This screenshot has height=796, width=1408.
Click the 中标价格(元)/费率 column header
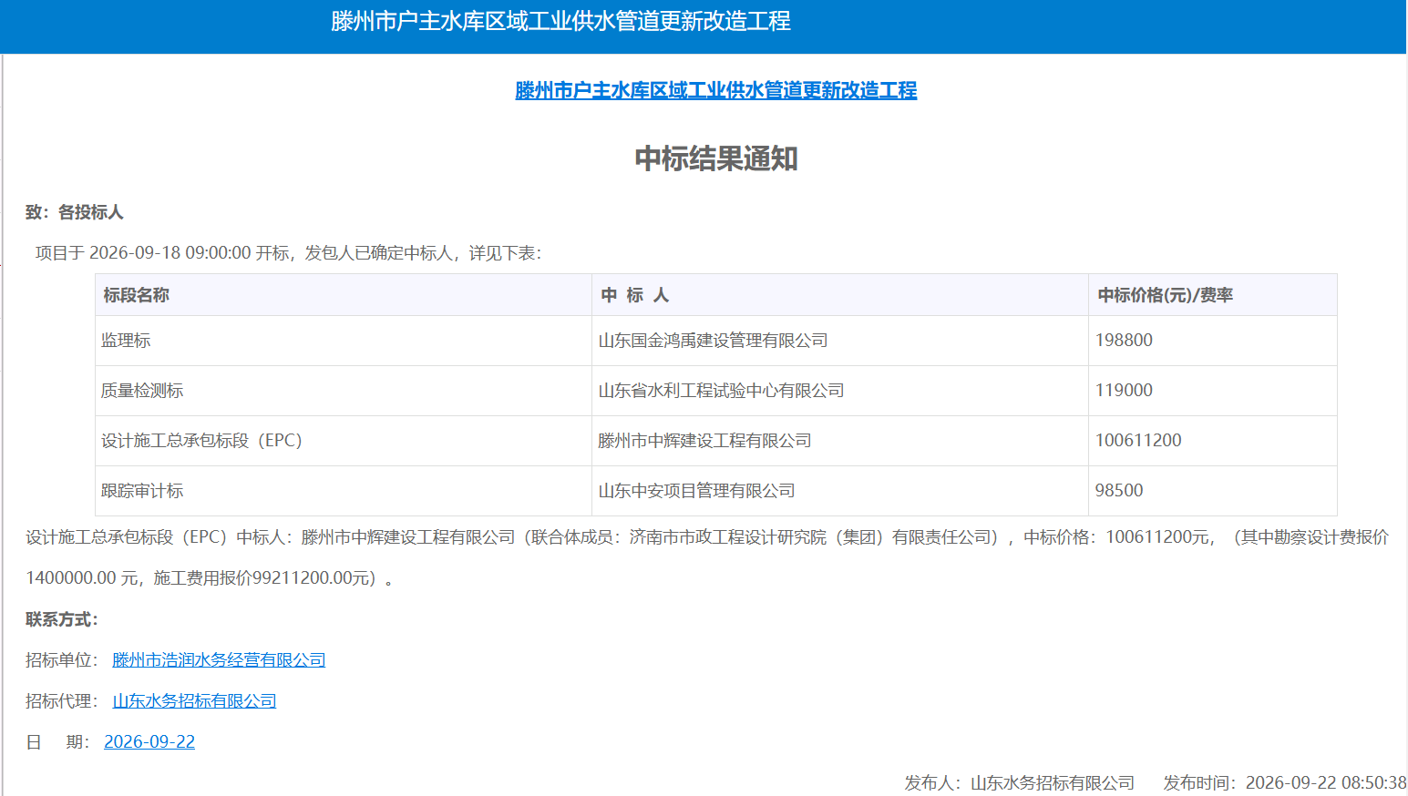[1213, 295]
